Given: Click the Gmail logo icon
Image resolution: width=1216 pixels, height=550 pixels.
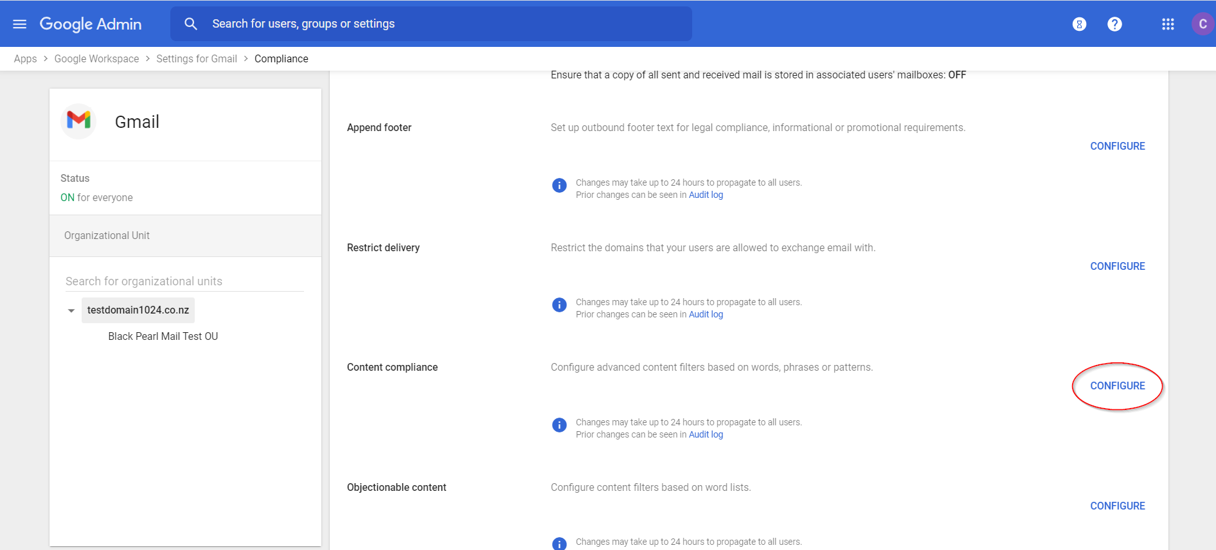Looking at the screenshot, I should tap(78, 121).
